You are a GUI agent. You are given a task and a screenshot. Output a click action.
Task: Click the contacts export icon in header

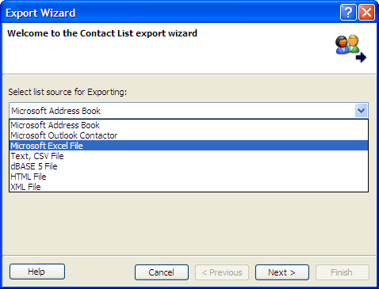click(350, 48)
